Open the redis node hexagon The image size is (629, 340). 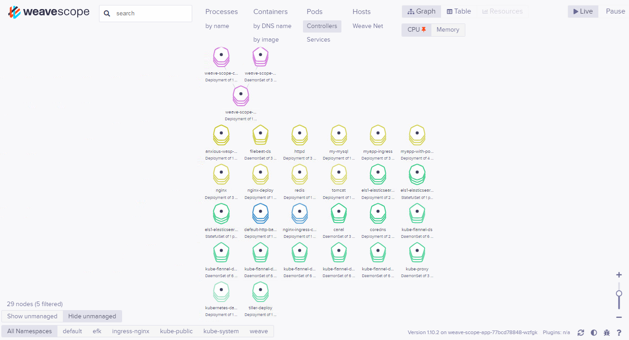pyautogui.click(x=299, y=173)
